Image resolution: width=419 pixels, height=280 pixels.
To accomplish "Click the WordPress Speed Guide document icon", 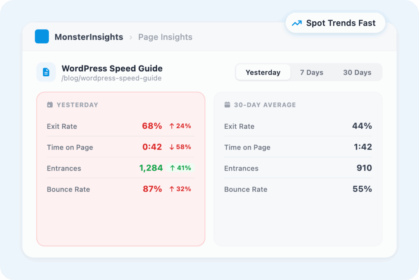I will (x=46, y=73).
